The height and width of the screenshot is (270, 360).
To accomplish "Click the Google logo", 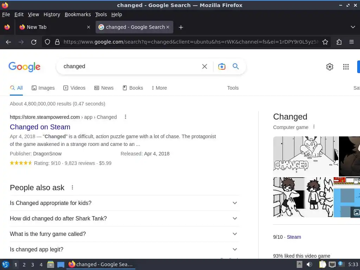I will pos(24,67).
